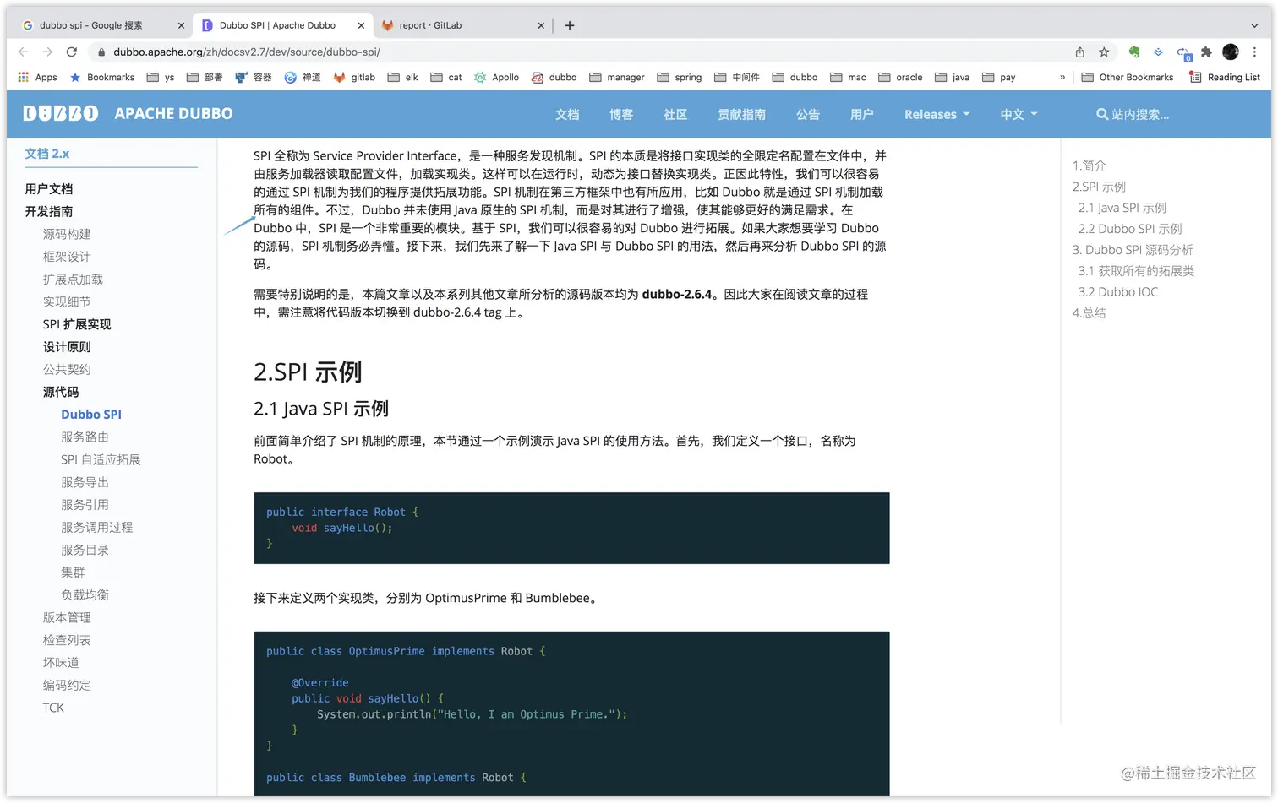Open a new browser tab
The height and width of the screenshot is (803, 1278).
click(570, 25)
